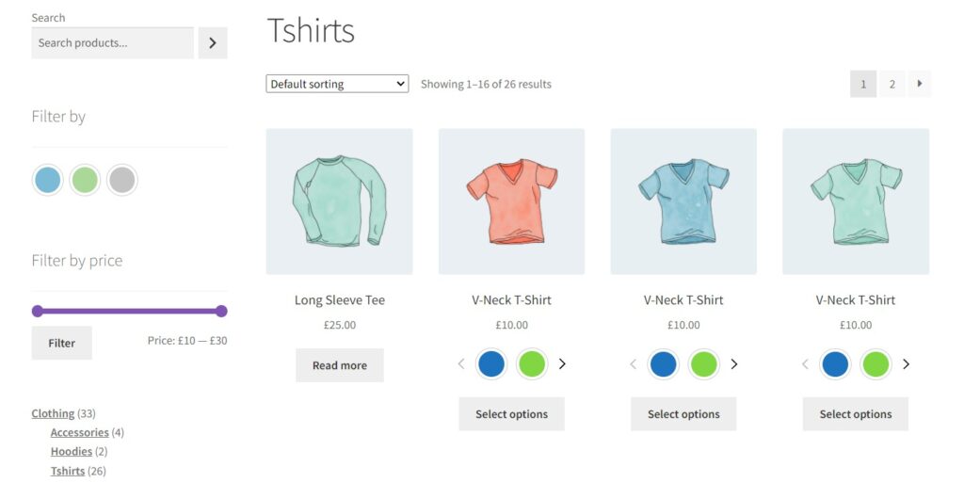The width and height of the screenshot is (964, 483).
Task: Click next swatch arrow on green V-Neck
Action: 906,364
